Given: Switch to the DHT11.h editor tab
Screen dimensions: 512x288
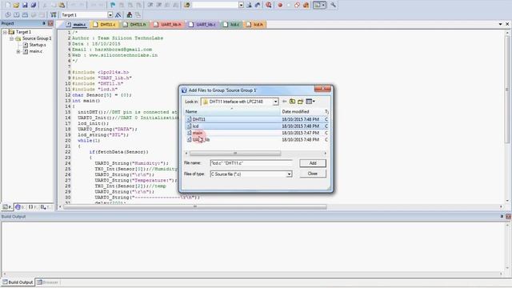Looking at the screenshot, I should click(134, 25).
